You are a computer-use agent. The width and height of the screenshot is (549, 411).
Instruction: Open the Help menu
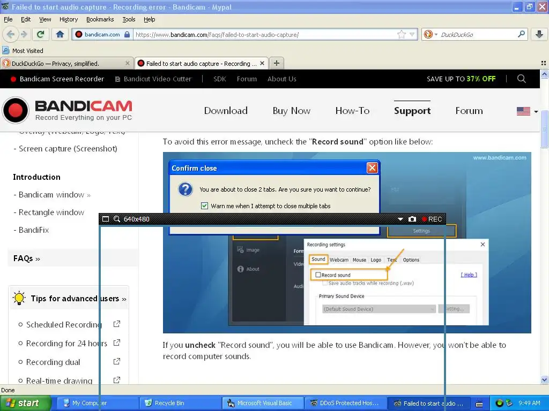click(x=149, y=19)
